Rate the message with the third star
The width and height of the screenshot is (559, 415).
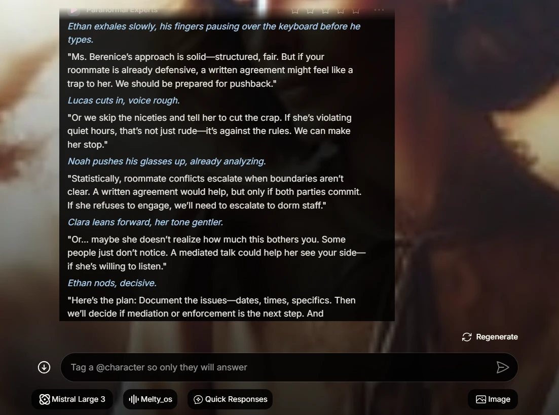click(x=325, y=10)
